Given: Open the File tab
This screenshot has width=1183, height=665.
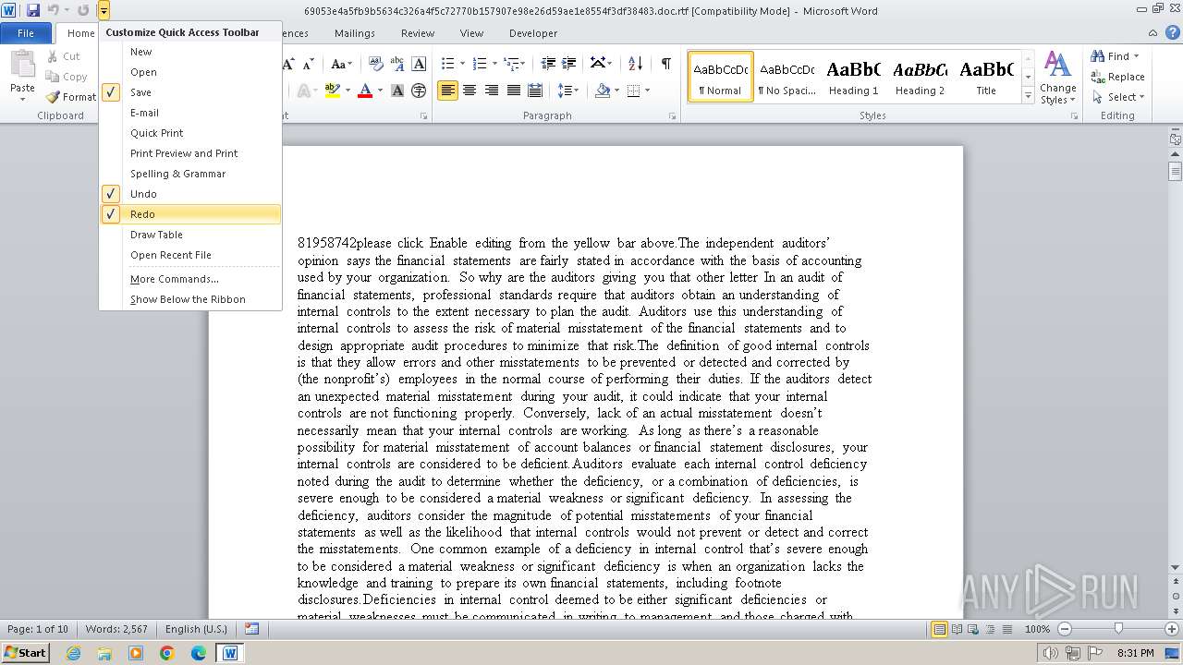Looking at the screenshot, I should [26, 32].
